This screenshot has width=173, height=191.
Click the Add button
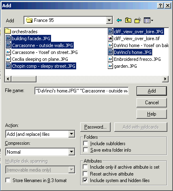pos(152,91)
